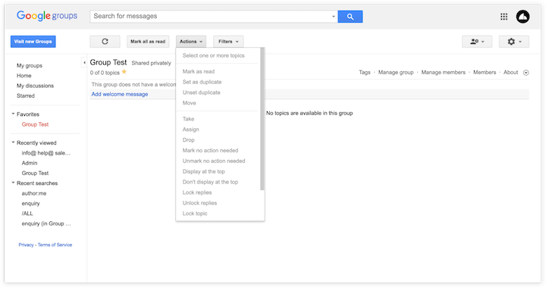Viewport: 546px width, 288px height.
Task: Open info@ help@ sale… recent group
Action: [x=46, y=152]
